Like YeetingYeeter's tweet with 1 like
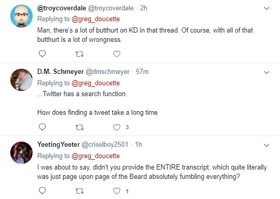Screen dimensions: 280x199 (117, 191)
